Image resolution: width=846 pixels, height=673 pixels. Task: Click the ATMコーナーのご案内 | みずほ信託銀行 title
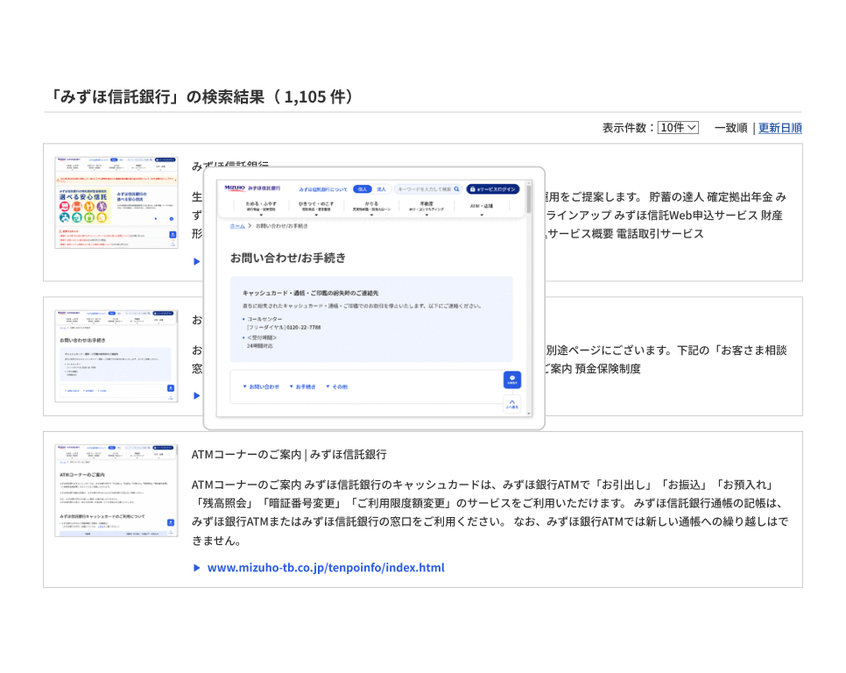[289, 455]
